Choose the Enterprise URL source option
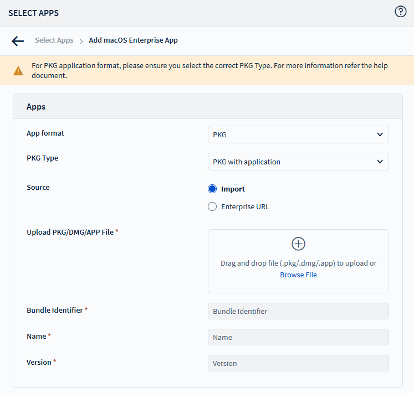This screenshot has height=393, width=414. (212, 207)
